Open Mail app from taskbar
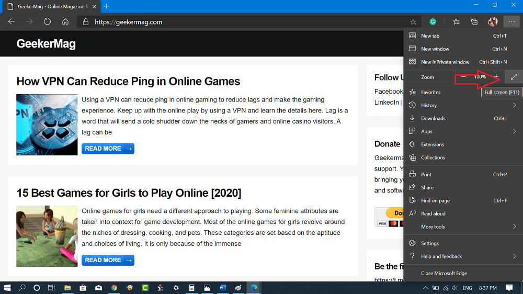 point(99,288)
